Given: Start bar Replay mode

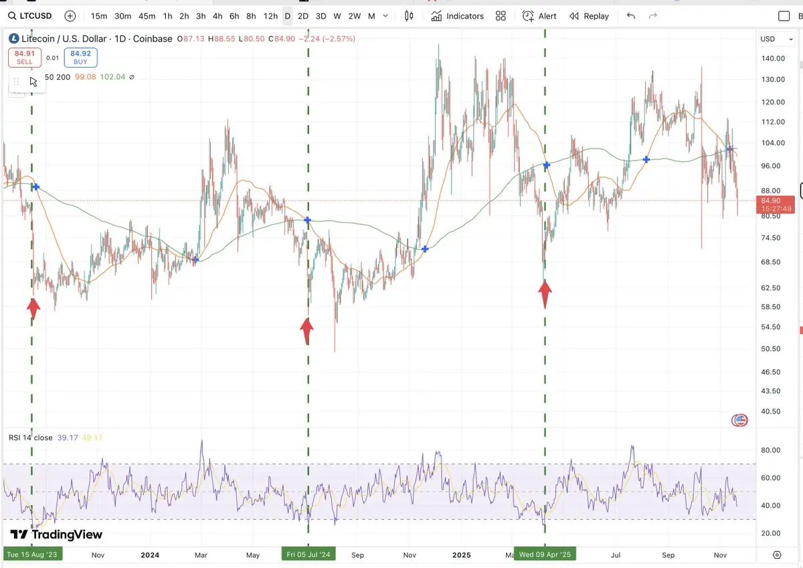Looking at the screenshot, I should click(589, 16).
